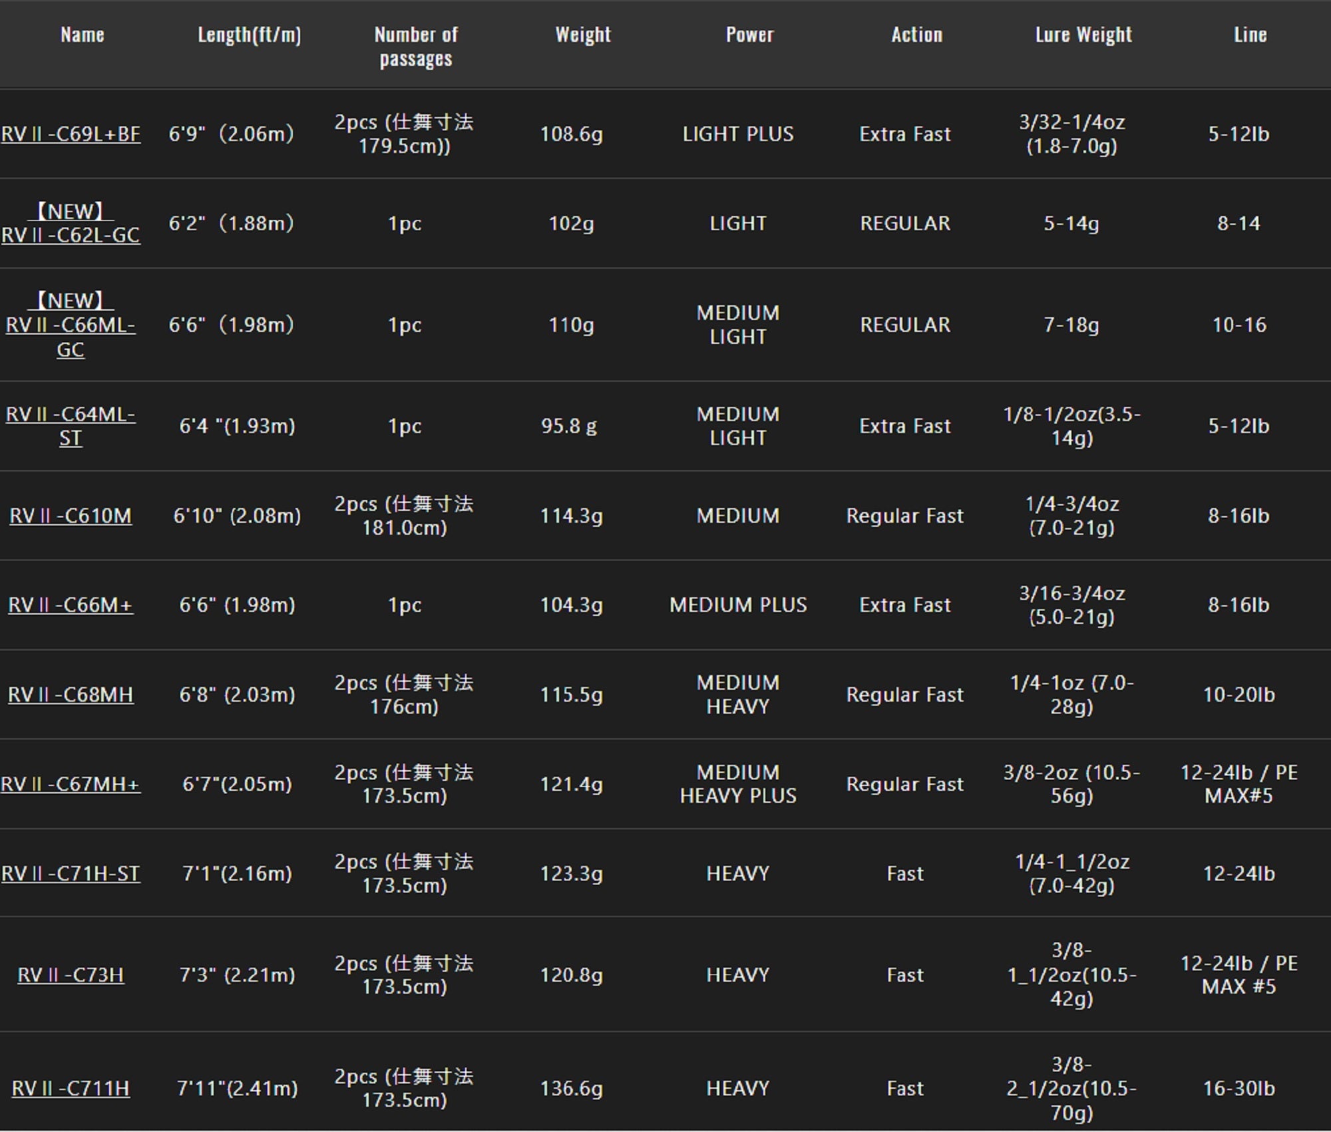Click the 136.6g weight cell
Screen dimensions: 1331x1132
(571, 1089)
